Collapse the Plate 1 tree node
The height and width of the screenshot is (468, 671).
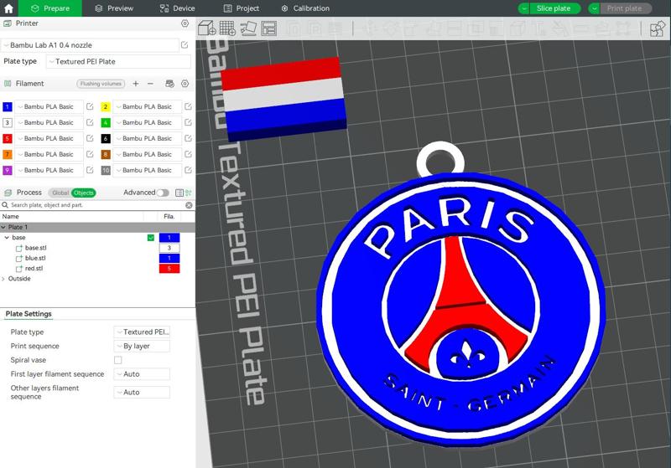tap(3, 227)
